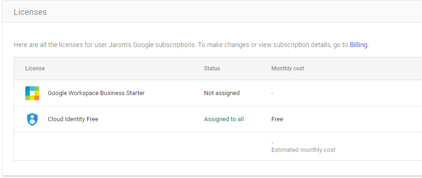Open the Billing link
This screenshot has width=422, height=178.
pyautogui.click(x=358, y=45)
